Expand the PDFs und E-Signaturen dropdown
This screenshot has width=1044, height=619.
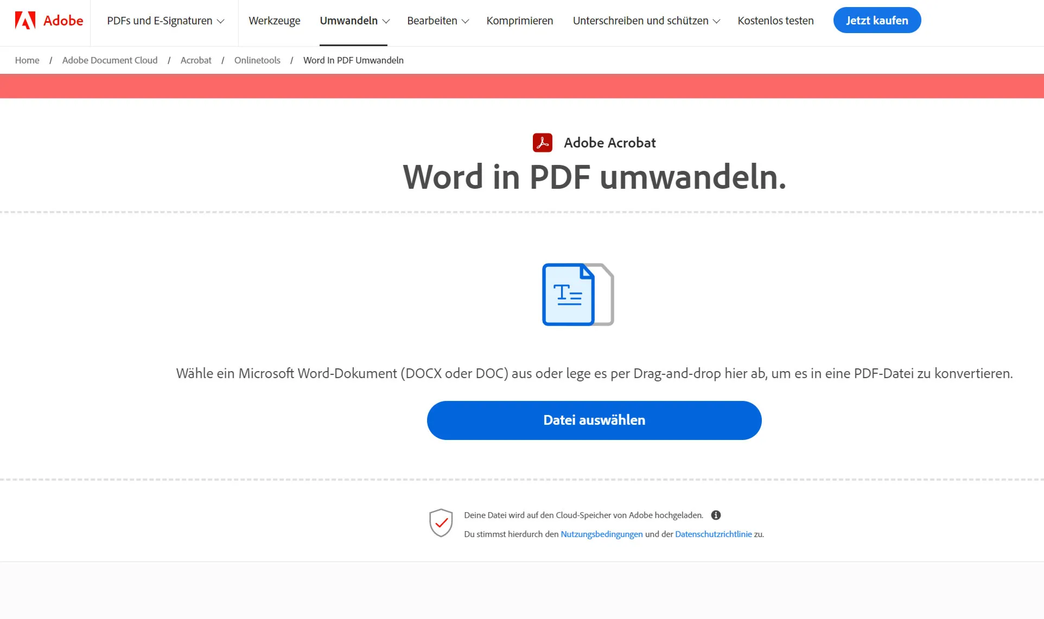165,21
